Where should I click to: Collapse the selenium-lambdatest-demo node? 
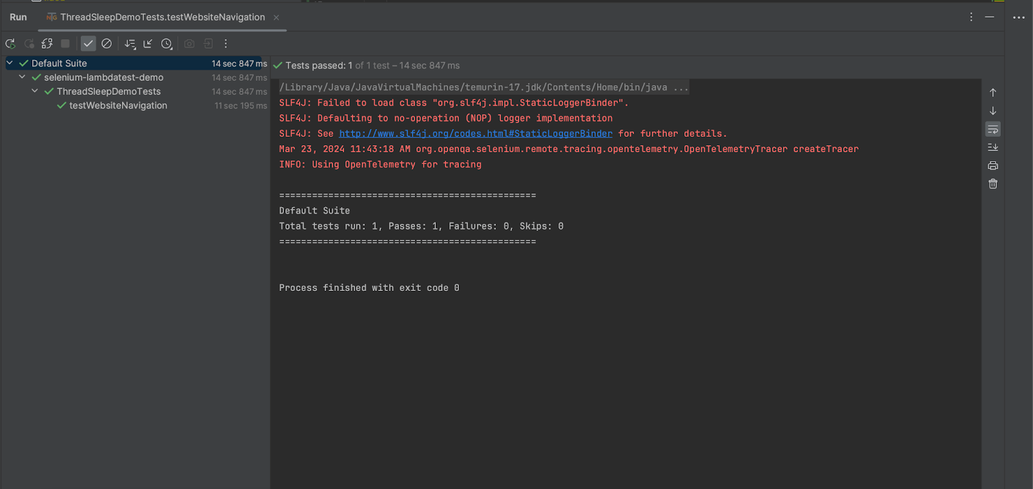pos(22,77)
